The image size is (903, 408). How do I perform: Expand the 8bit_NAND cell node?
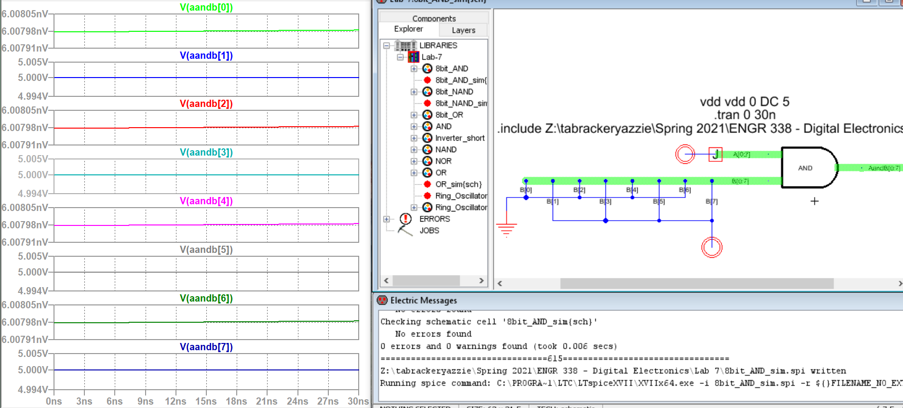click(414, 92)
